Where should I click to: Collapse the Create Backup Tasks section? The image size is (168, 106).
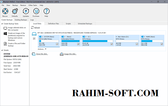point(2,24)
